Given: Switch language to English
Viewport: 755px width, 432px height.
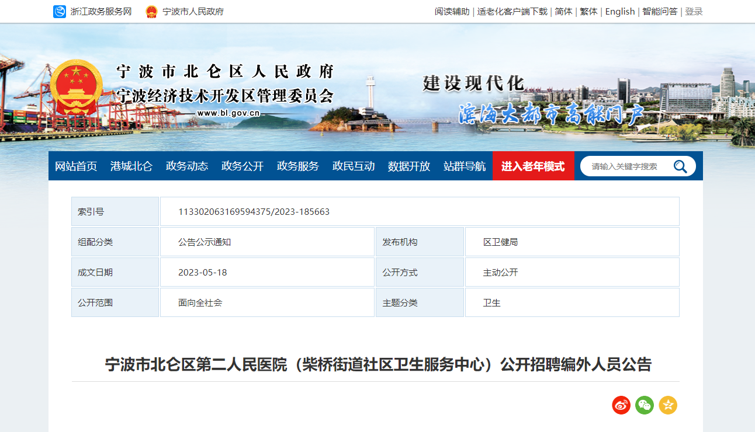Looking at the screenshot, I should 619,12.
